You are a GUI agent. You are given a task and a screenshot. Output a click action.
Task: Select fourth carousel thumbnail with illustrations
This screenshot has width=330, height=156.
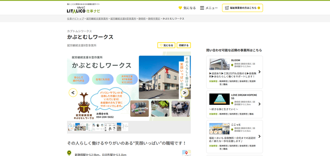(110, 127)
